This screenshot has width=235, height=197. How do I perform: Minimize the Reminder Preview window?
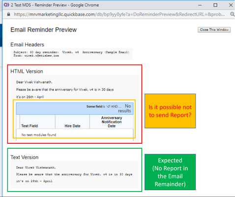pos(200,5)
